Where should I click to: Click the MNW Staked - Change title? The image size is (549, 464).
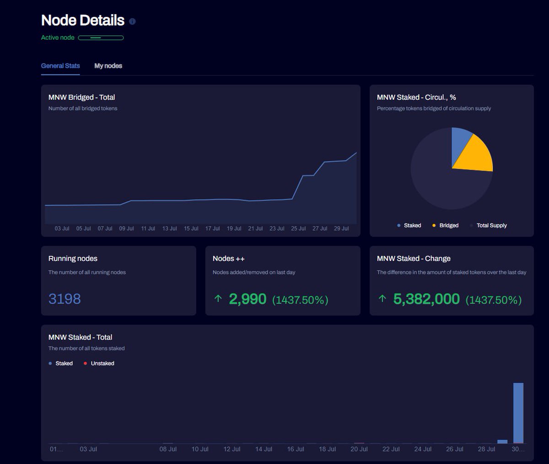click(414, 258)
